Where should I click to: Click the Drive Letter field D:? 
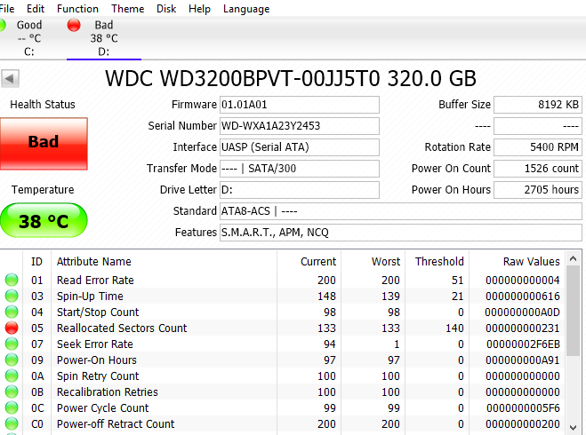click(x=300, y=190)
